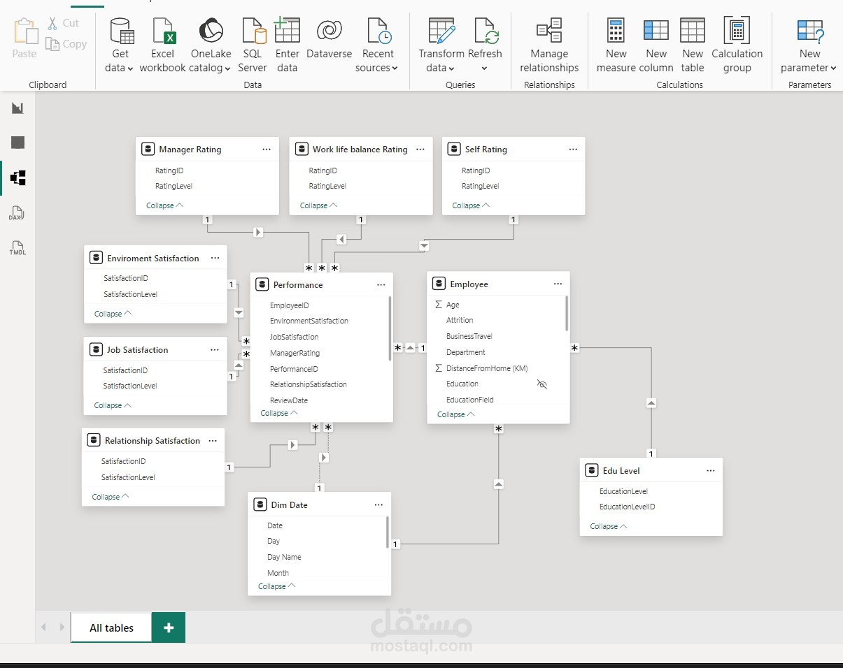Collapse the Relationship Satisfaction table

pyautogui.click(x=111, y=497)
